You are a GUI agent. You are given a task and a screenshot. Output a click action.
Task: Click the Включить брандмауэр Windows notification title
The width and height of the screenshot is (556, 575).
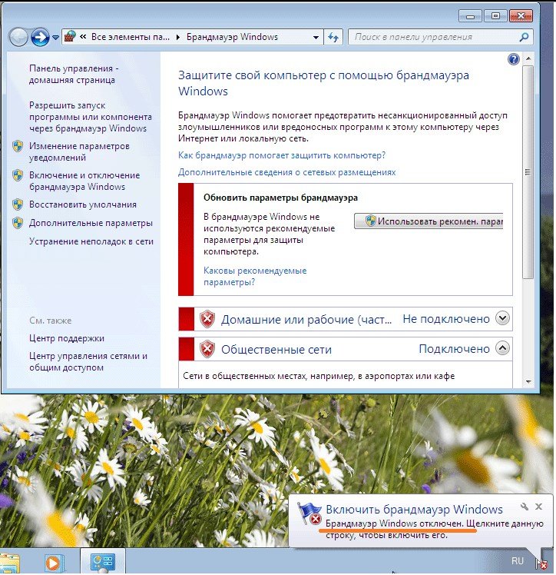pyautogui.click(x=414, y=509)
